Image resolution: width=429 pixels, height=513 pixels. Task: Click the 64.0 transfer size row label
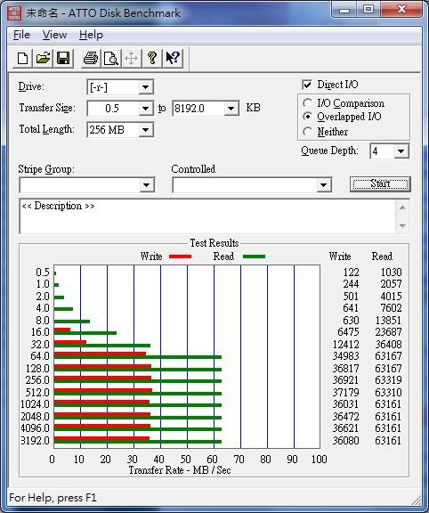(x=40, y=356)
